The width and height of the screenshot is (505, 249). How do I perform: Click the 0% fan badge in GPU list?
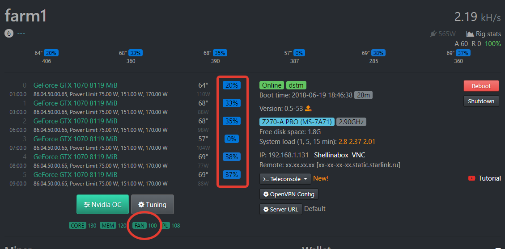coord(232,139)
